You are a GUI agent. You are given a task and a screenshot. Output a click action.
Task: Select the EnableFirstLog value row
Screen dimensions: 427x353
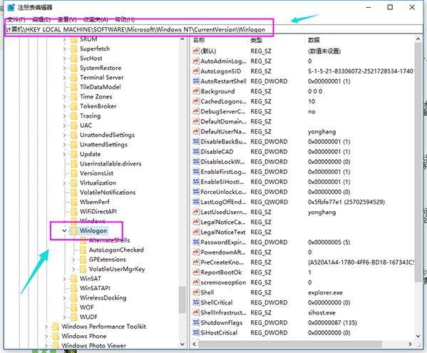point(302,172)
